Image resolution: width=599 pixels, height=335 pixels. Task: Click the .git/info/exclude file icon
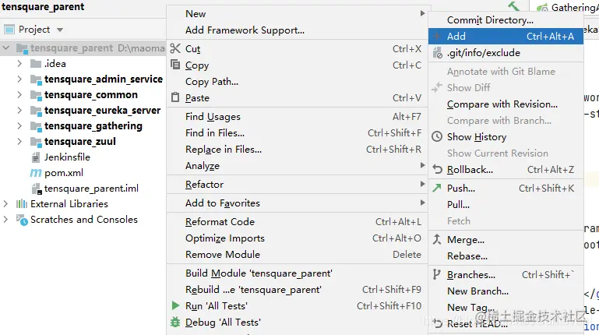pyautogui.click(x=438, y=53)
